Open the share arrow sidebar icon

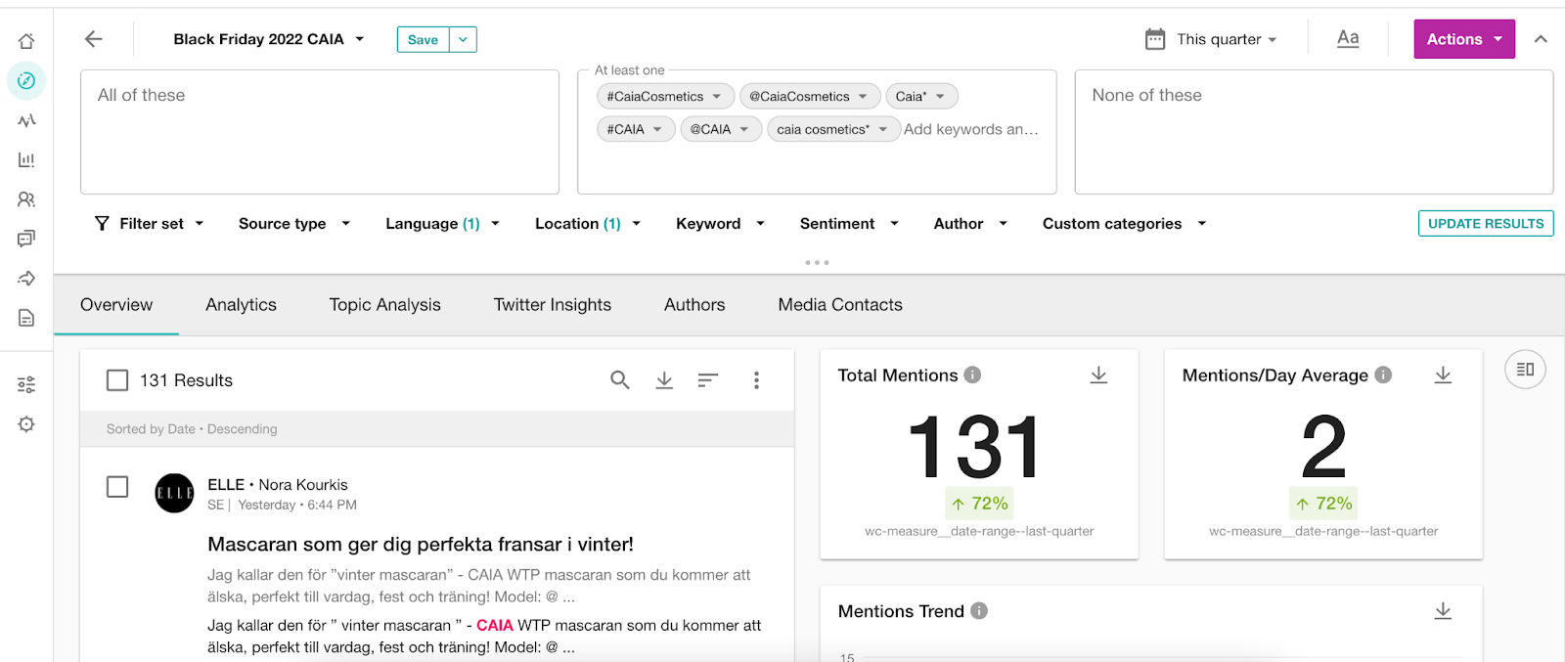pos(26,279)
